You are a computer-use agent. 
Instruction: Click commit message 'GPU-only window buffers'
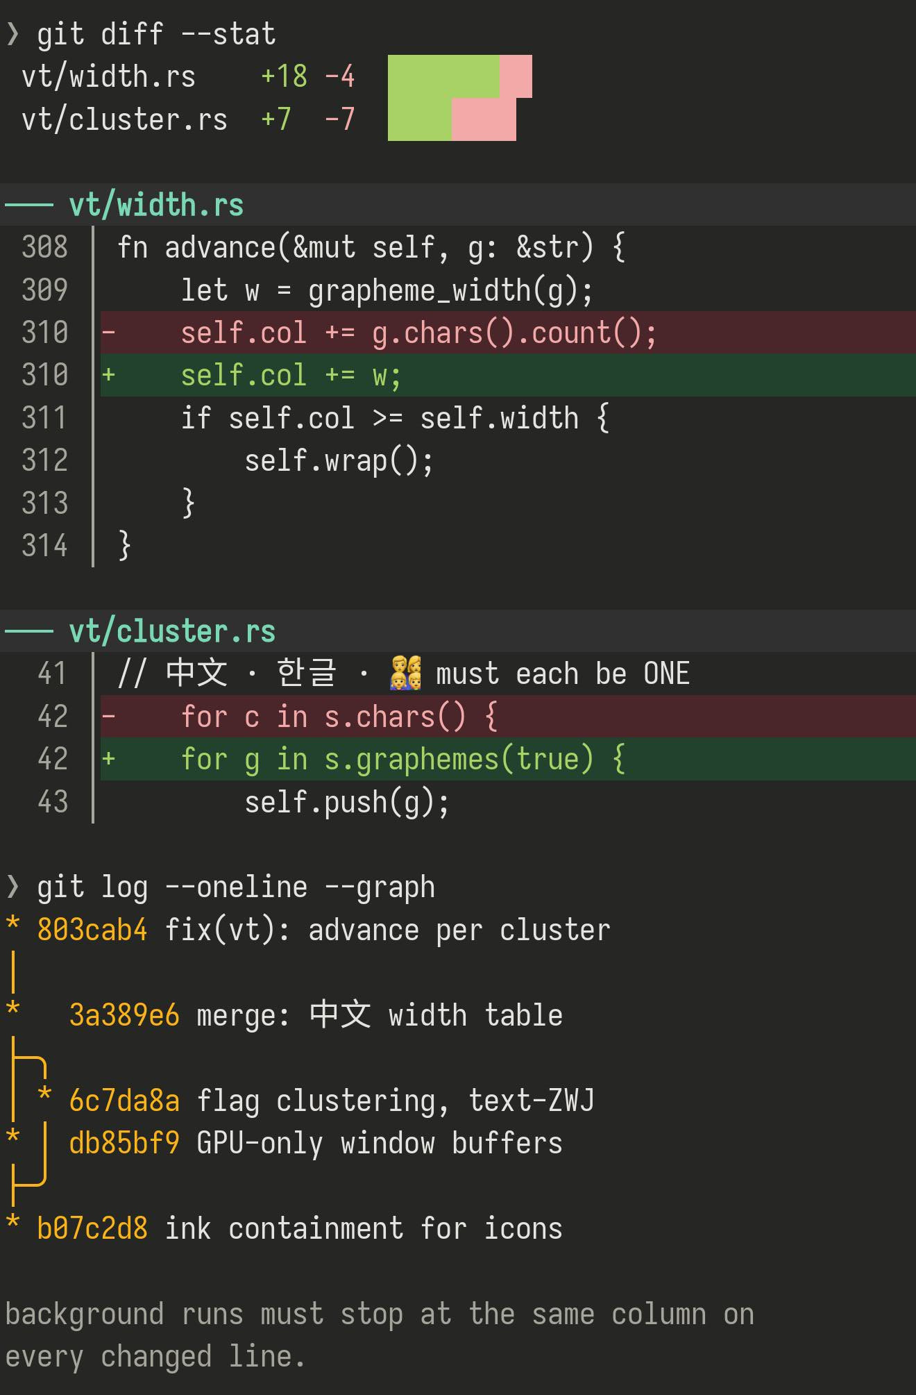pos(380,1143)
